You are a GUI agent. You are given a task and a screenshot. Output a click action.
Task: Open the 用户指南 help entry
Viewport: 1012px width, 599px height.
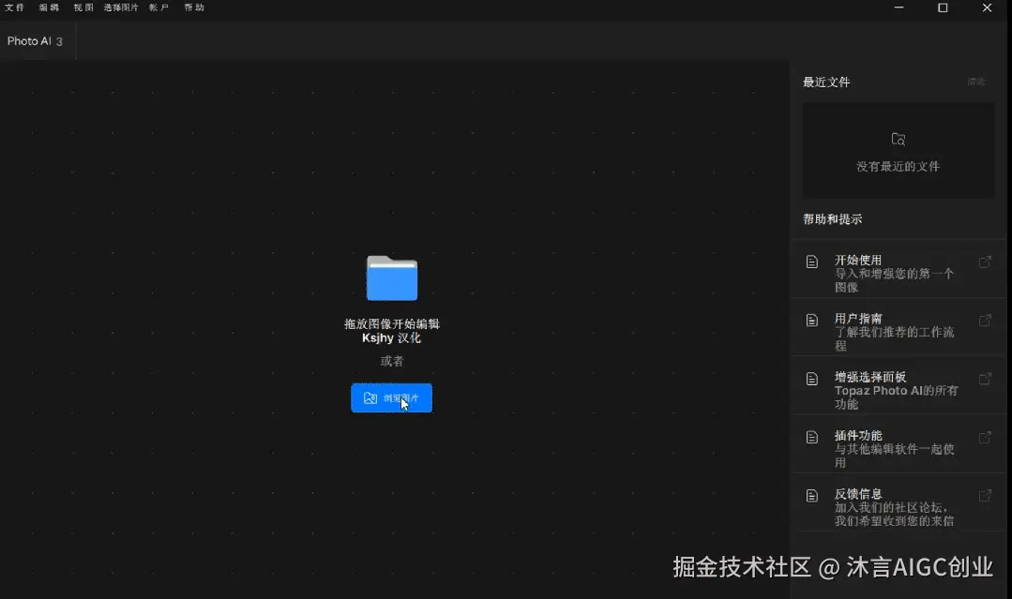(899, 327)
